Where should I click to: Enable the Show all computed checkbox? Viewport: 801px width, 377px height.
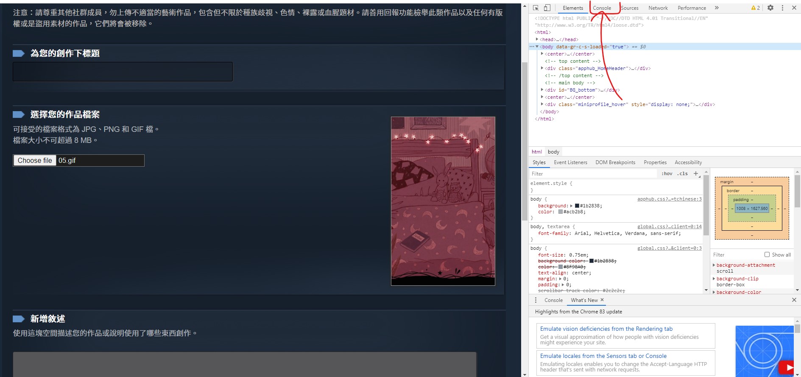click(767, 255)
